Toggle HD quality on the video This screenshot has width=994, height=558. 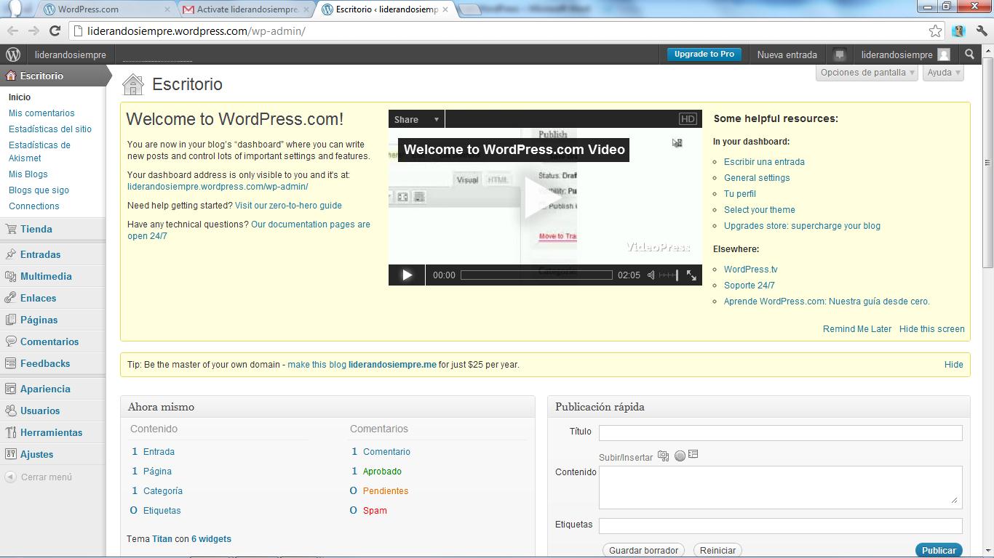[688, 119]
